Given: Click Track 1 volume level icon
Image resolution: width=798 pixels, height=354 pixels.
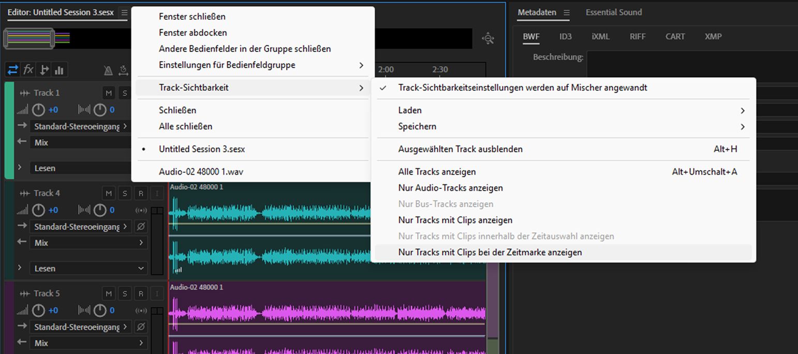Looking at the screenshot, I should click(x=22, y=110).
